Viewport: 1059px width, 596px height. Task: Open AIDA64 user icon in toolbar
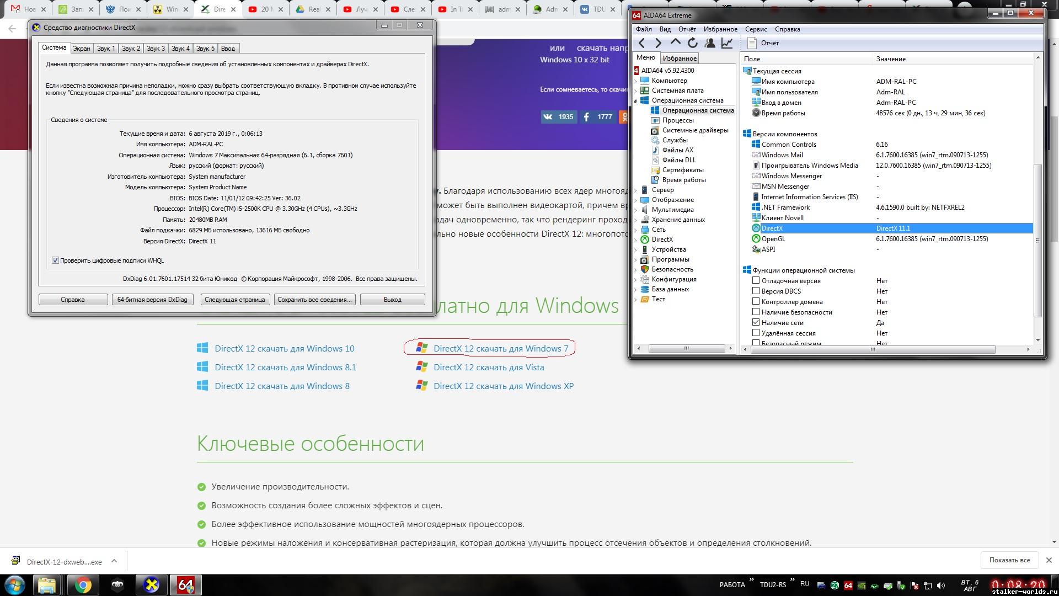click(710, 43)
